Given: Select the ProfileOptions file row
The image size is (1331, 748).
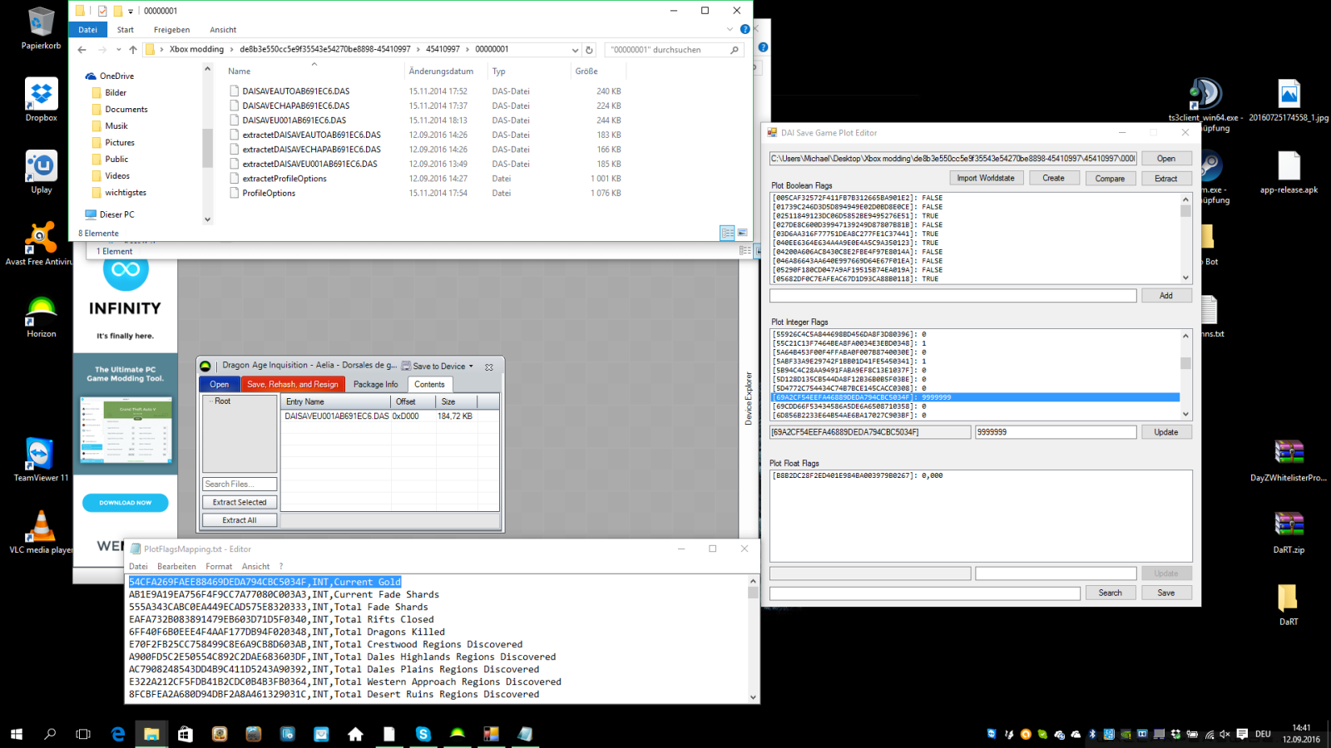Looking at the screenshot, I should 425,193.
